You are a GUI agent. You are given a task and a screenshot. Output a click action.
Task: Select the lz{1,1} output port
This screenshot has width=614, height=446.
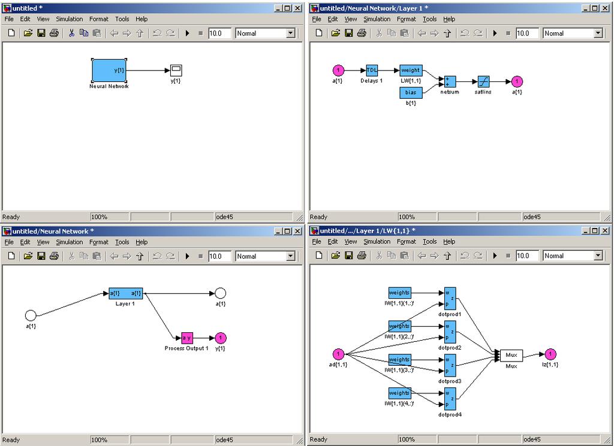pyautogui.click(x=550, y=354)
